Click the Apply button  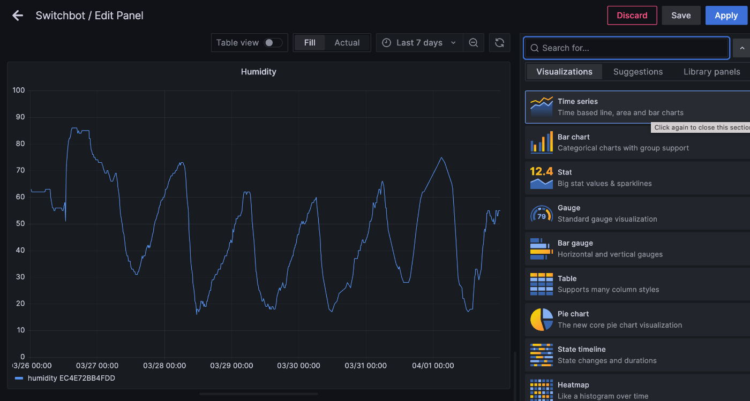click(x=726, y=16)
